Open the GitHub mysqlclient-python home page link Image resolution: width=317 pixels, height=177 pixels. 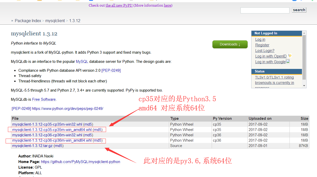[x=81, y=162]
